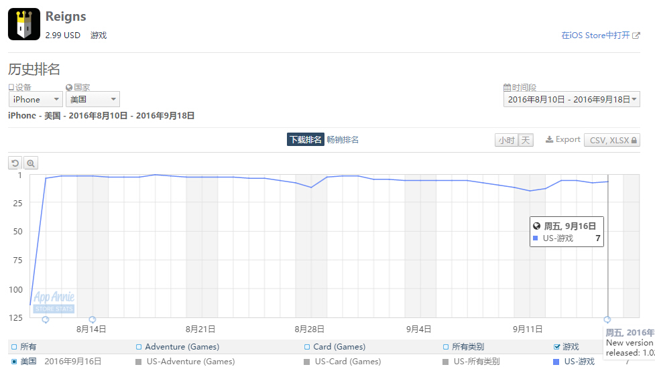
Task: Click the US-游戏 blue swatch
Action: pos(556,362)
